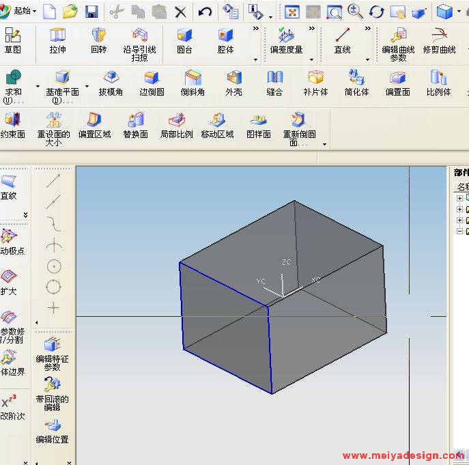Click the 编辑位置 (Edit Position) button

(x=52, y=431)
